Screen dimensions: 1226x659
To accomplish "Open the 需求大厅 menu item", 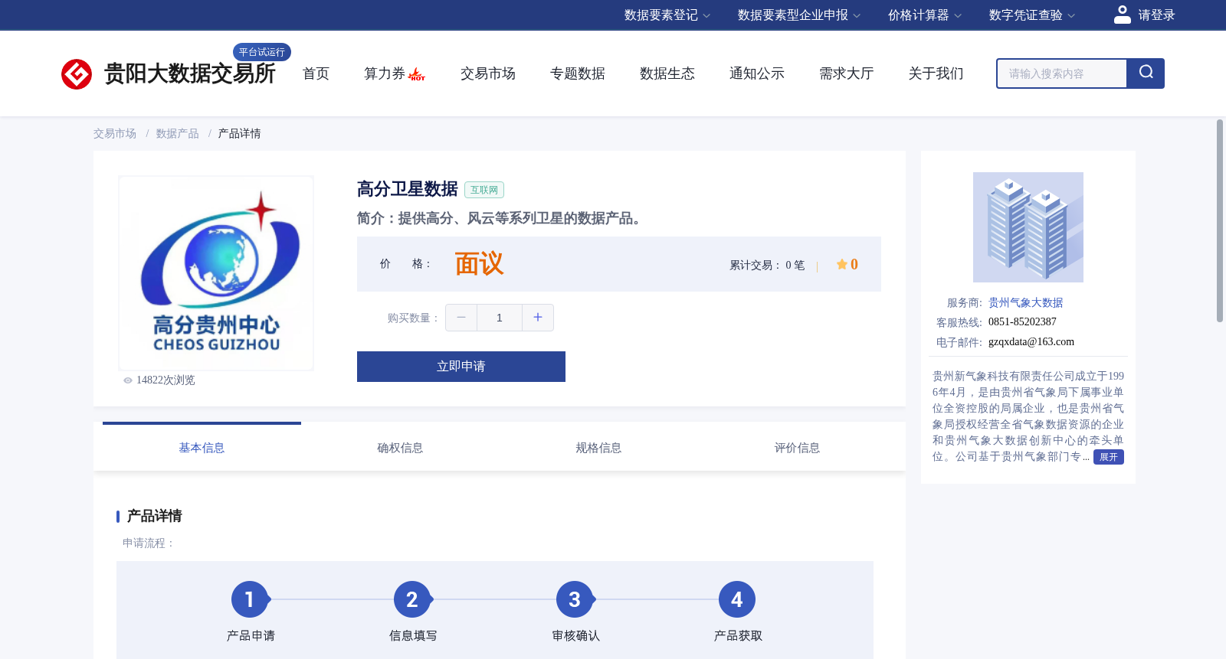I will pos(847,73).
